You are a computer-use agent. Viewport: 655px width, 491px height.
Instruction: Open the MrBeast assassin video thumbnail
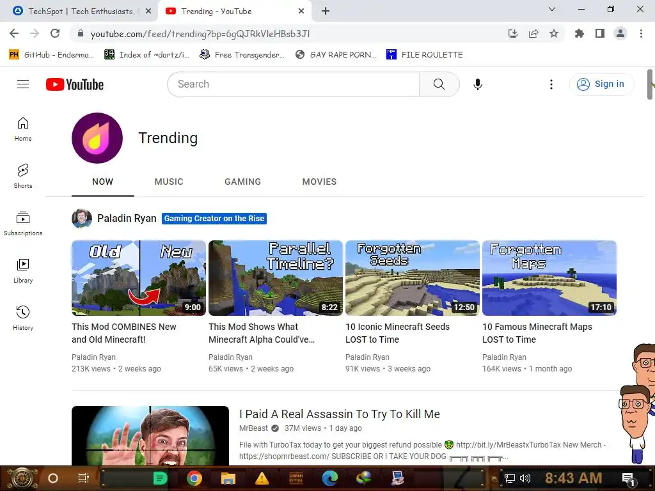150,436
